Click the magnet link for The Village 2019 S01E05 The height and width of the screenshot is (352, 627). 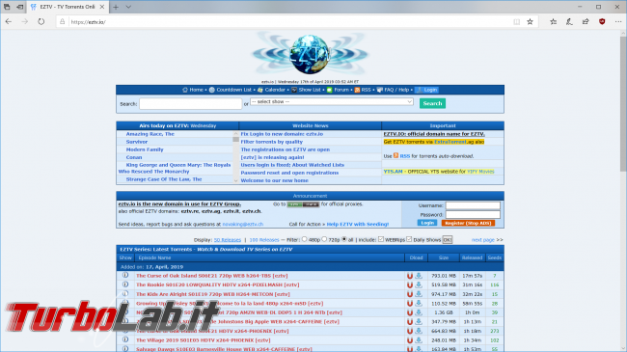tap(409, 340)
